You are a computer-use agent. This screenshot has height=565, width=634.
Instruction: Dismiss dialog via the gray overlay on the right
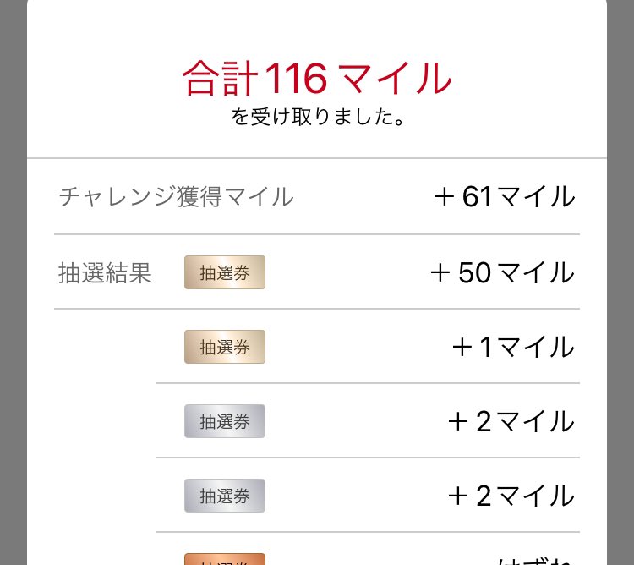point(620,282)
